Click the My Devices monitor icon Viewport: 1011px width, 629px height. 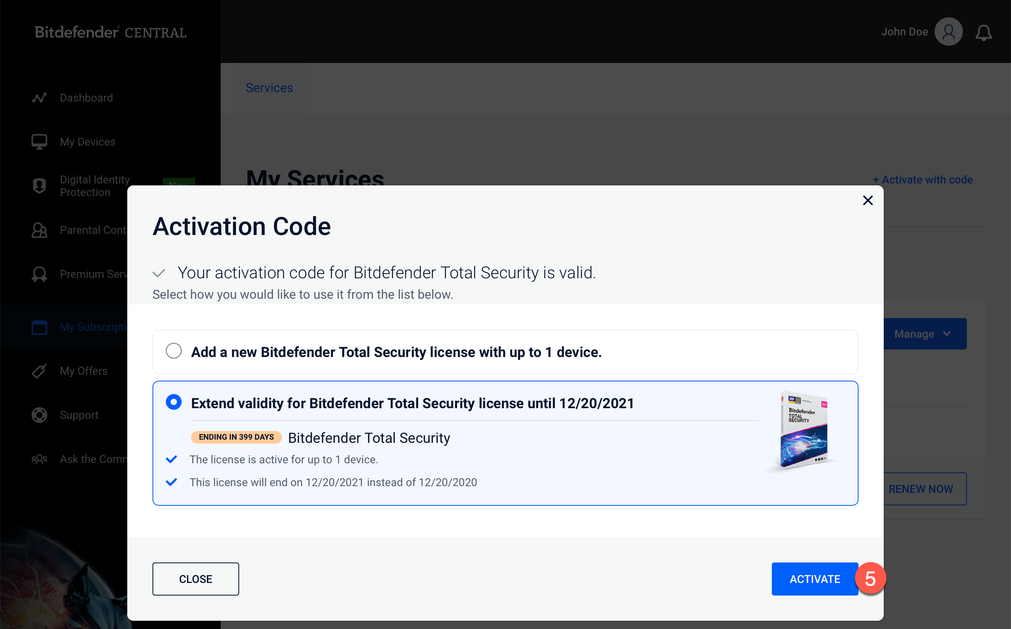39,142
